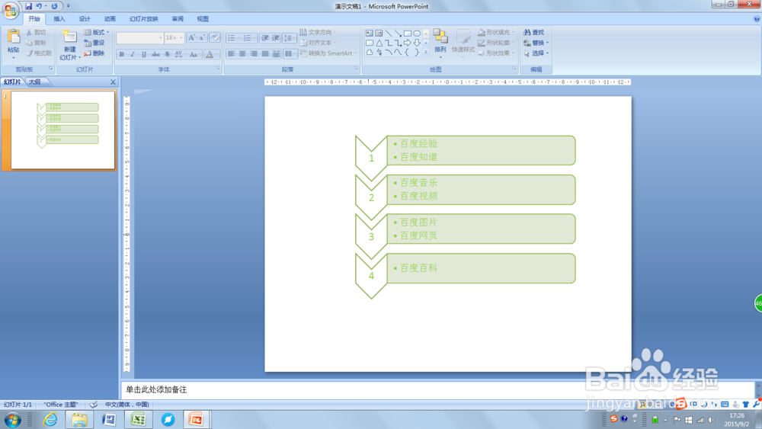Switch to the 审阅 (Review) tab
The width and height of the screenshot is (762, 429).
pos(178,19)
